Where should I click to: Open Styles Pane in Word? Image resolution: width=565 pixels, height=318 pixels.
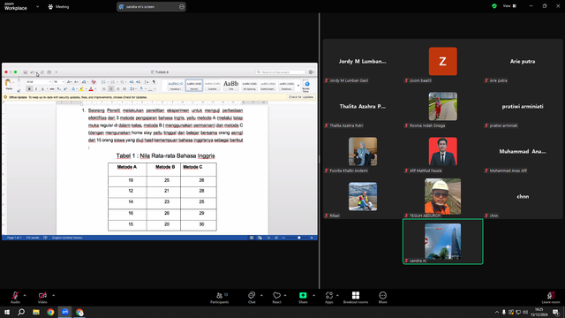306,87
